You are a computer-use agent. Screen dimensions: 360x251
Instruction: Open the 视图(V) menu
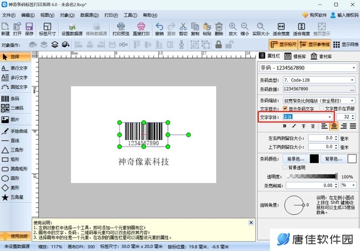(47, 15)
